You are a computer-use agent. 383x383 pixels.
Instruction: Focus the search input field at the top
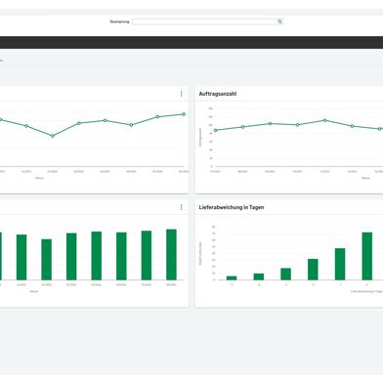(207, 21)
